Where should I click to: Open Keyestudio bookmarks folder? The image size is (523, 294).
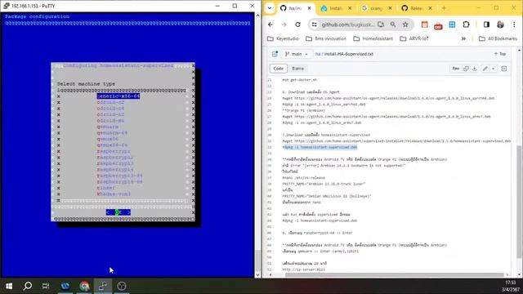click(283, 38)
